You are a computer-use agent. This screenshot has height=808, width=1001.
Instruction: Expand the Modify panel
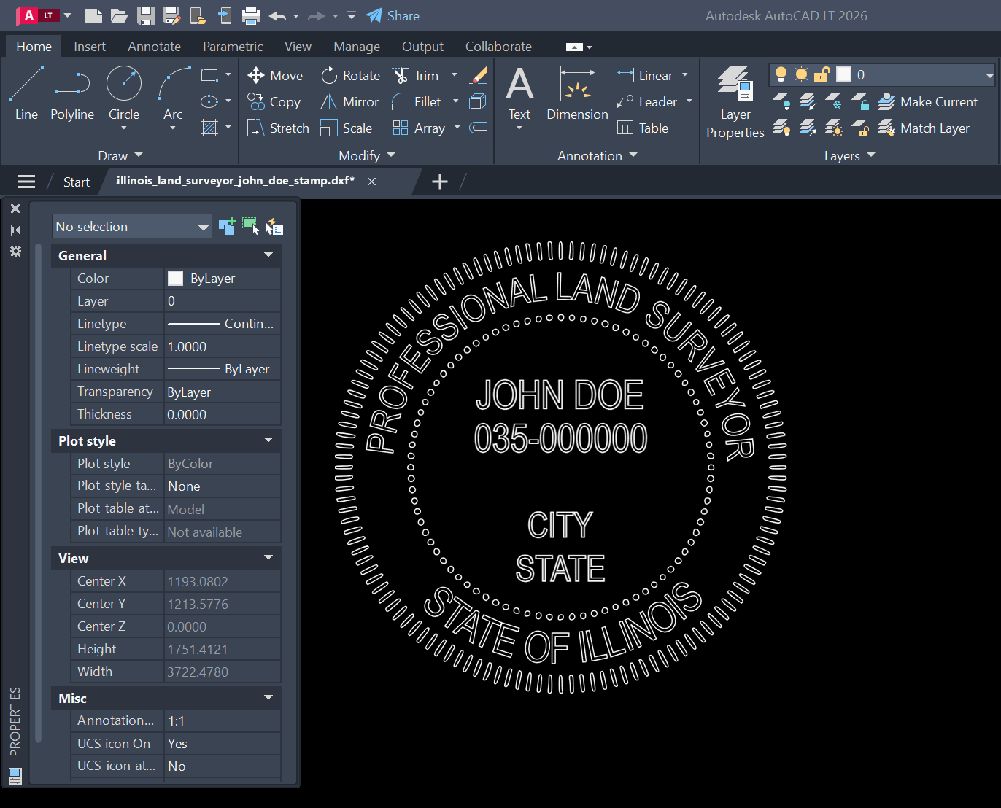tap(367, 155)
